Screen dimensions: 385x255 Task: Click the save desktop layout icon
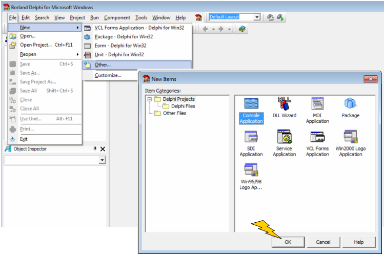270,17
